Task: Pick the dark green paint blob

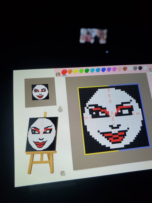Action: [x=87, y=70]
